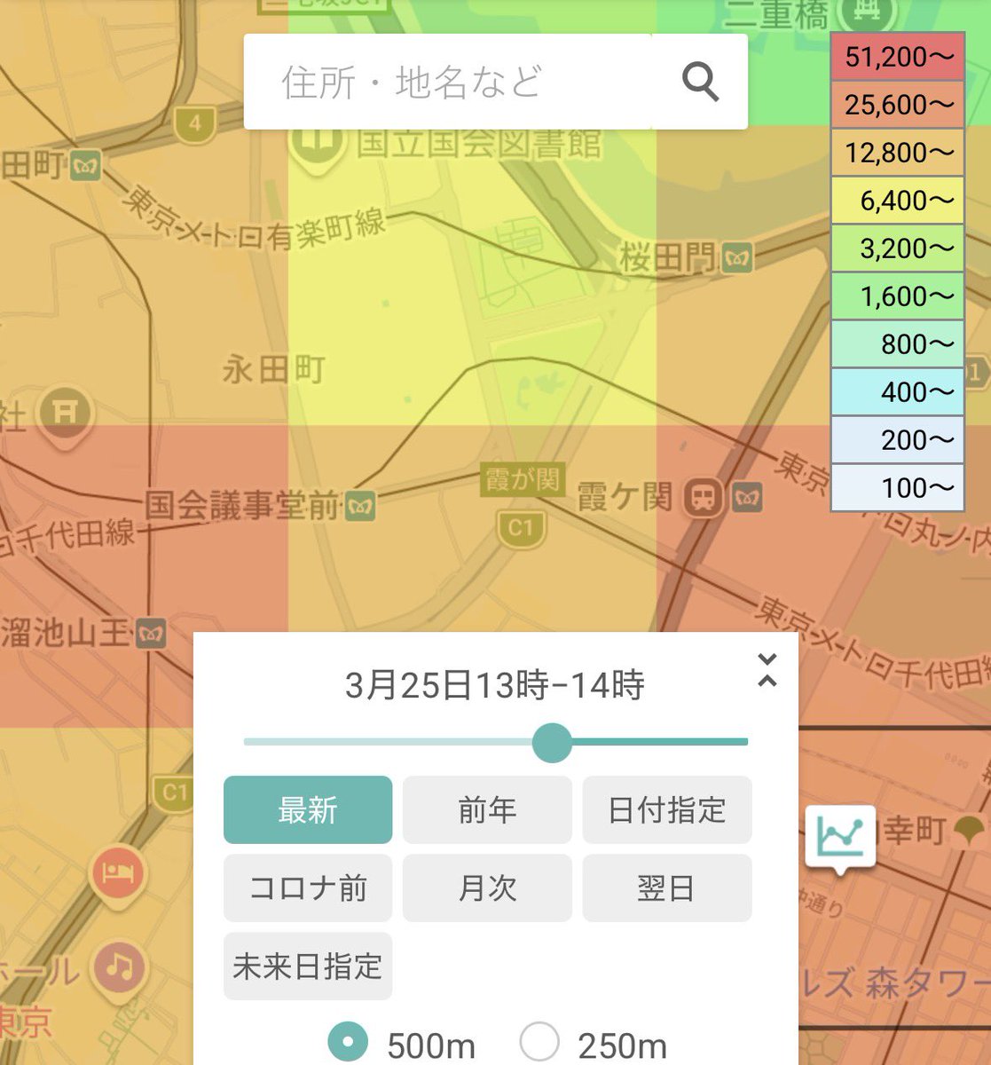Click the 日付指定 button
Image resolution: width=991 pixels, height=1065 pixels.
coord(667,809)
